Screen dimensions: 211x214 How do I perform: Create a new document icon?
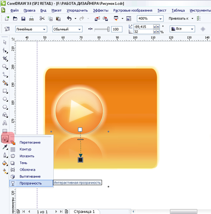(7, 18)
